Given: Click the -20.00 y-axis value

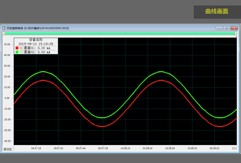Looking at the screenshot, I should tap(7, 120).
